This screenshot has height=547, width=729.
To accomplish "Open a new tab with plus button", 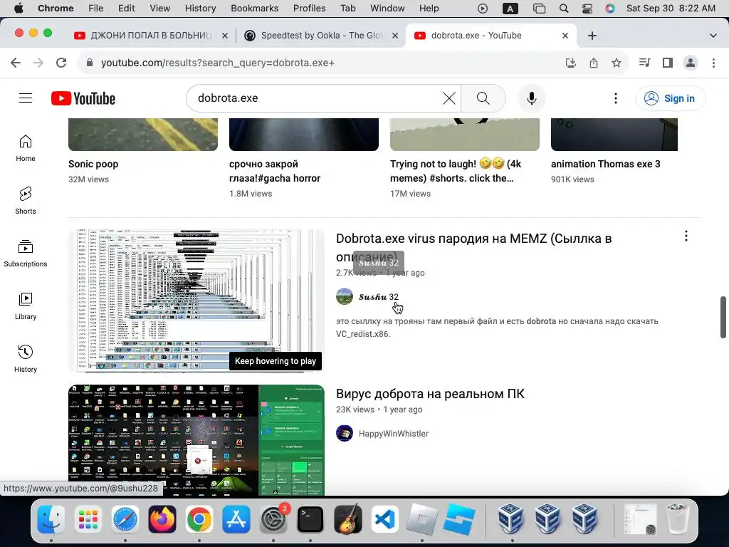I will (592, 36).
